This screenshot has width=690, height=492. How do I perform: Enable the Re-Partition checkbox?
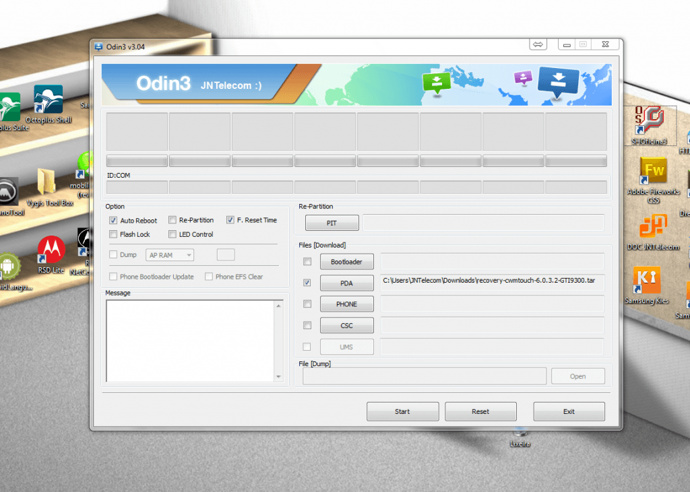[x=172, y=220]
